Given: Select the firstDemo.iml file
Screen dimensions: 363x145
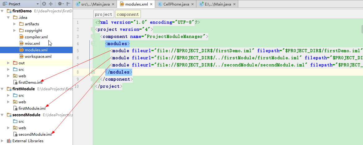Looking at the screenshot, I should pyautogui.click(x=30, y=82).
